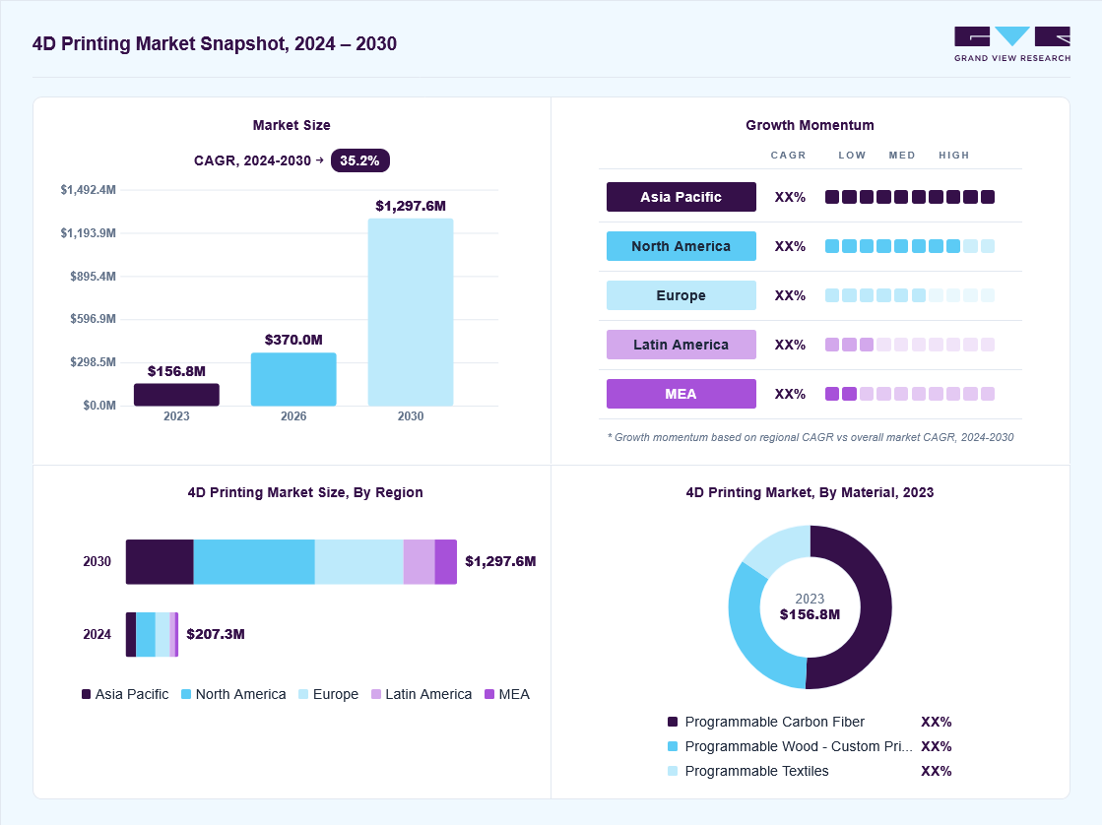Click the Programmable Wood - Custom Pri... legend text

tap(799, 746)
